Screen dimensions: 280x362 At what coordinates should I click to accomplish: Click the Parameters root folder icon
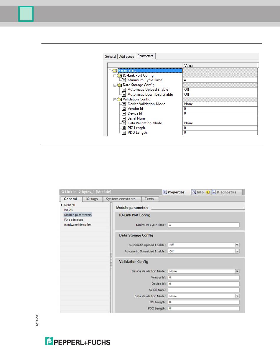(x=115, y=71)
